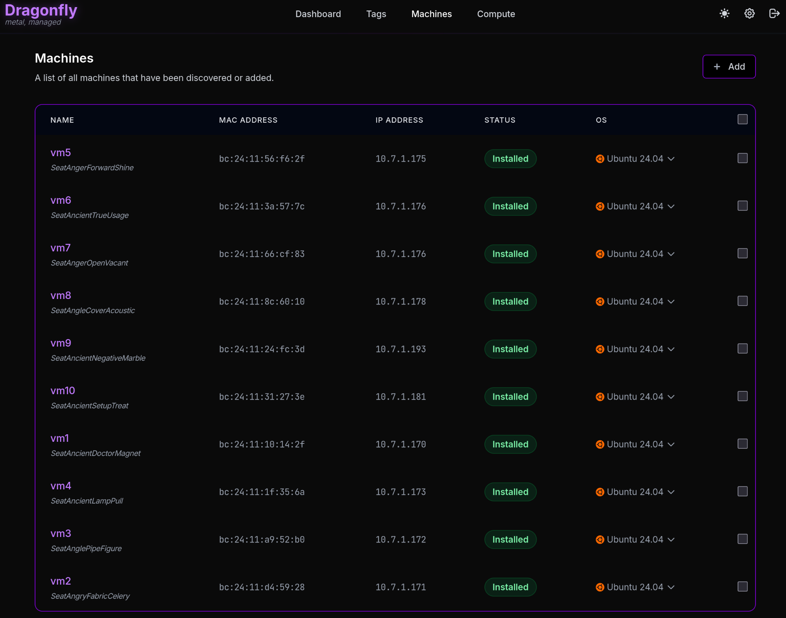Select the Ubuntu icon next to vm8's OS

(600, 301)
